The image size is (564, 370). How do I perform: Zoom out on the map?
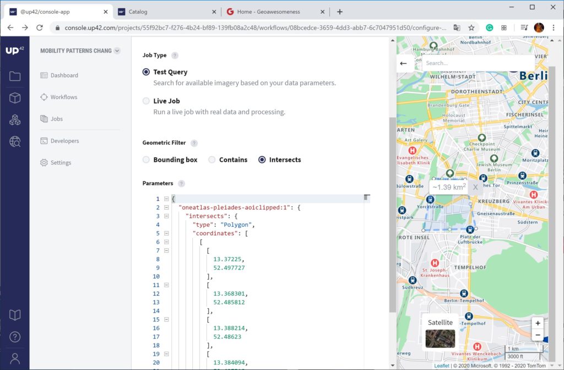click(x=538, y=335)
